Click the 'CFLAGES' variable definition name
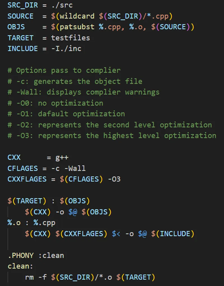The width and height of the screenshot is (224, 286). tap(23, 169)
